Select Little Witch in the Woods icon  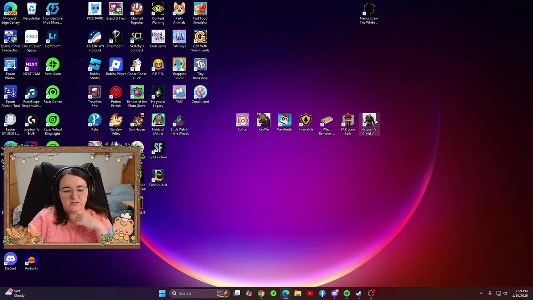point(179,125)
